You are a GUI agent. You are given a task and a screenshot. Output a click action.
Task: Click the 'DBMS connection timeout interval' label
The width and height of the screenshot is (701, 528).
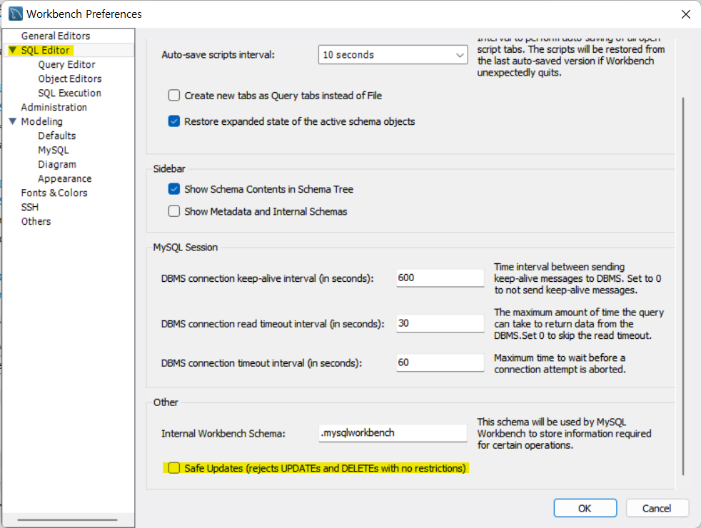click(261, 363)
